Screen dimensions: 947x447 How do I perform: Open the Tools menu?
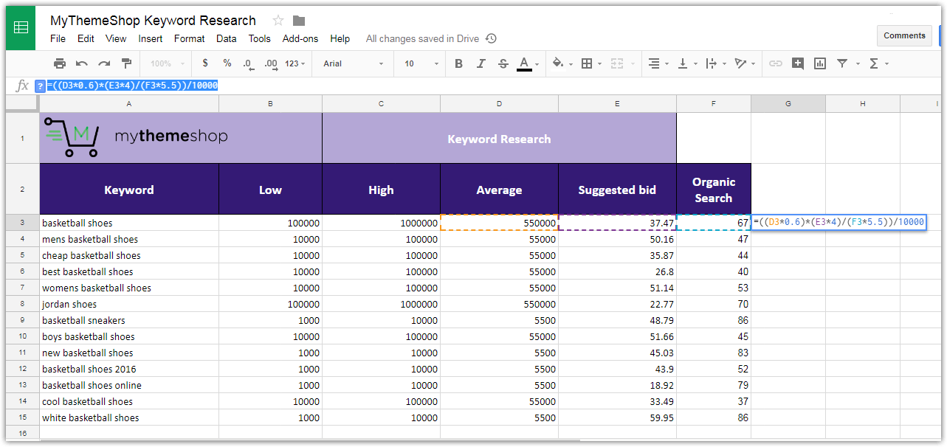point(259,38)
